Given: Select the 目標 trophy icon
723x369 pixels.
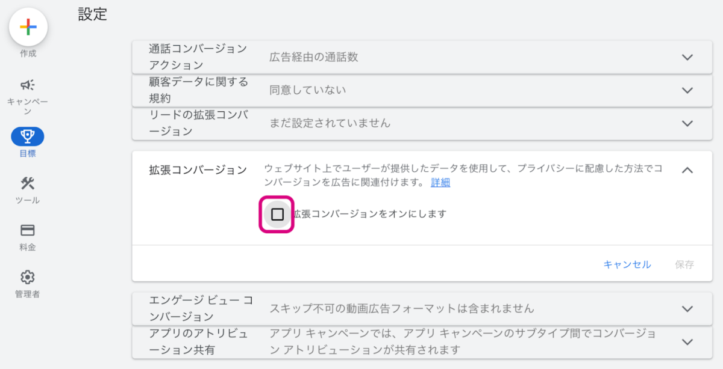Looking at the screenshot, I should (x=28, y=136).
